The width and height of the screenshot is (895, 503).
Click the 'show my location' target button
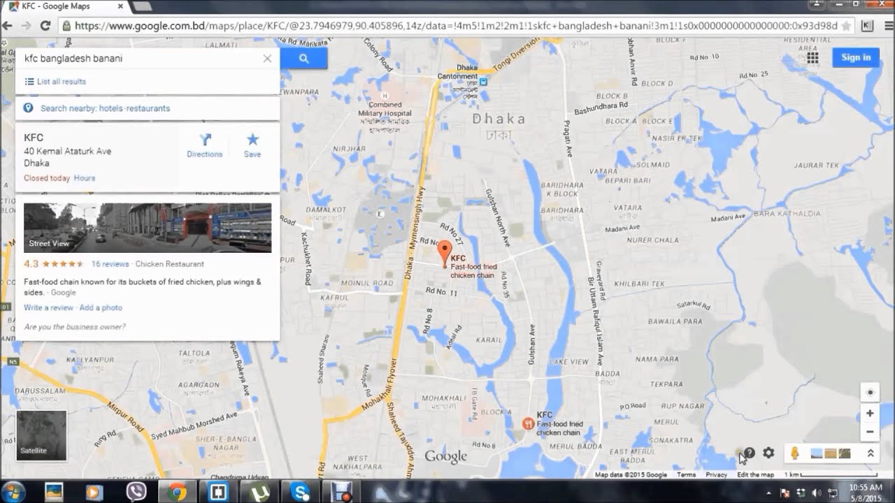pos(870,392)
